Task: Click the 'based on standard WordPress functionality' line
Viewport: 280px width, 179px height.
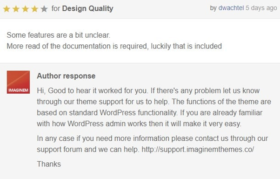Action: click(x=150, y=113)
